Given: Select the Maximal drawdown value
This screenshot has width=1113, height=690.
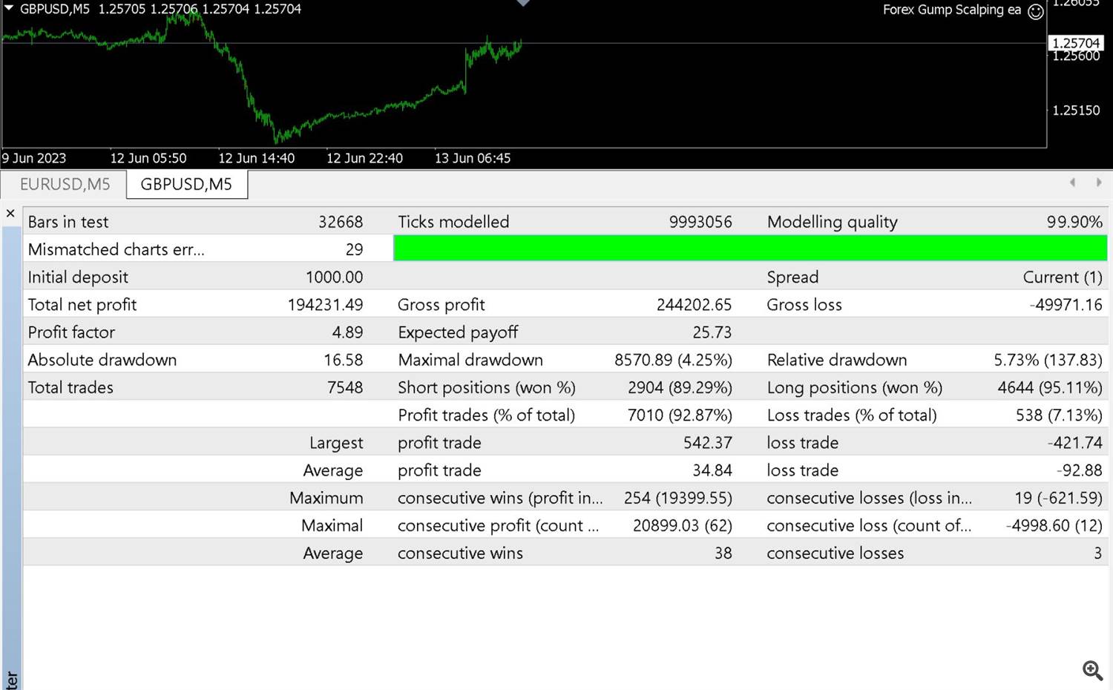Looking at the screenshot, I should [x=672, y=360].
